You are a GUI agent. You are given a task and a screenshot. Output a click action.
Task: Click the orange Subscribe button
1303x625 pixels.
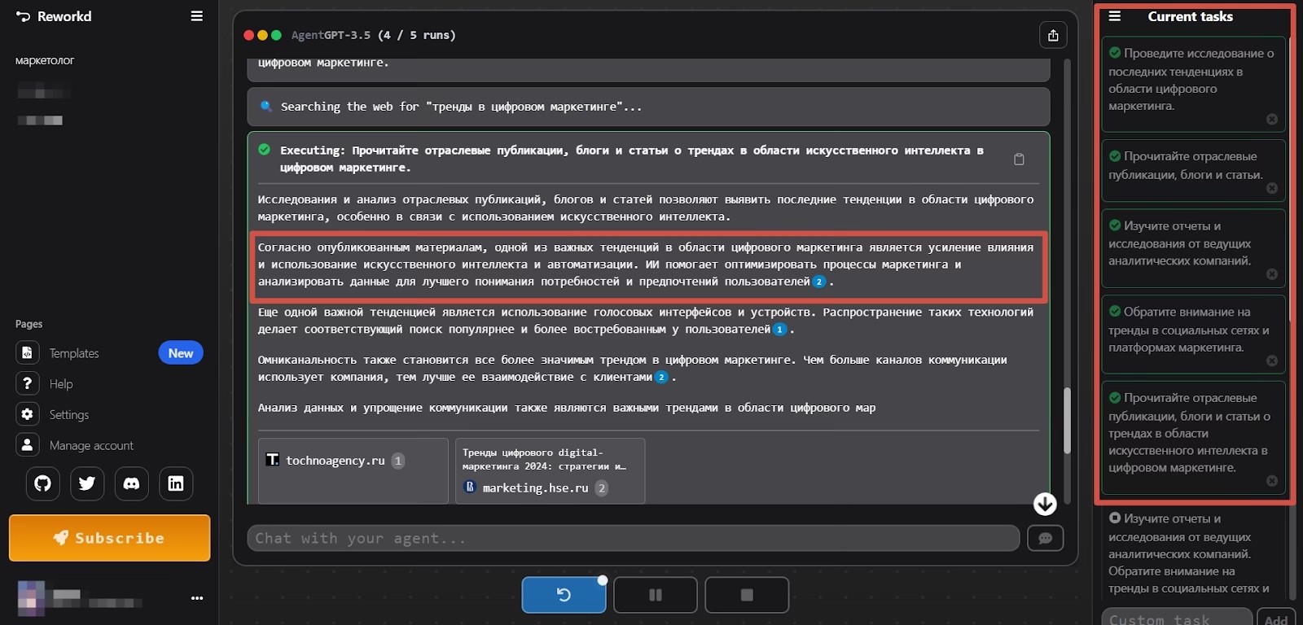109,538
